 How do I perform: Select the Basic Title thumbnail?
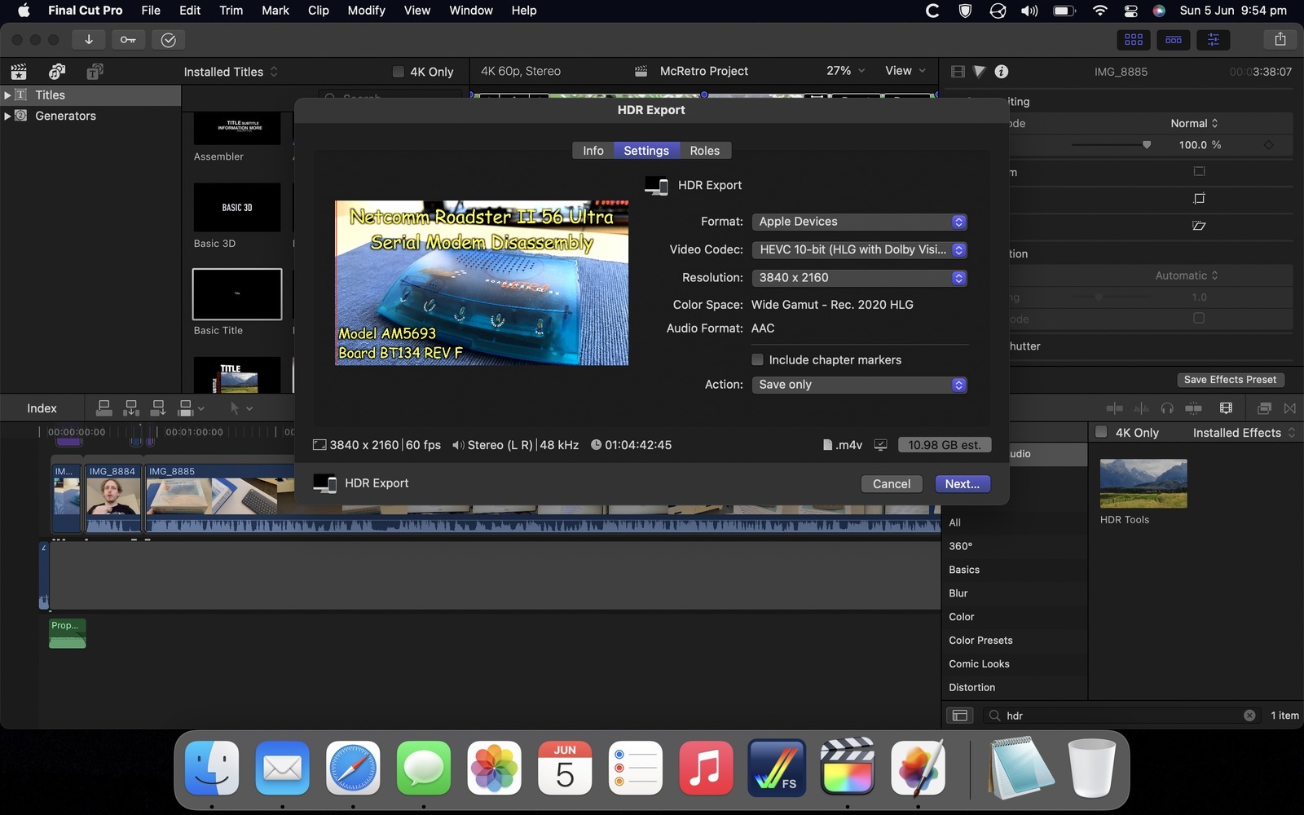pos(237,294)
